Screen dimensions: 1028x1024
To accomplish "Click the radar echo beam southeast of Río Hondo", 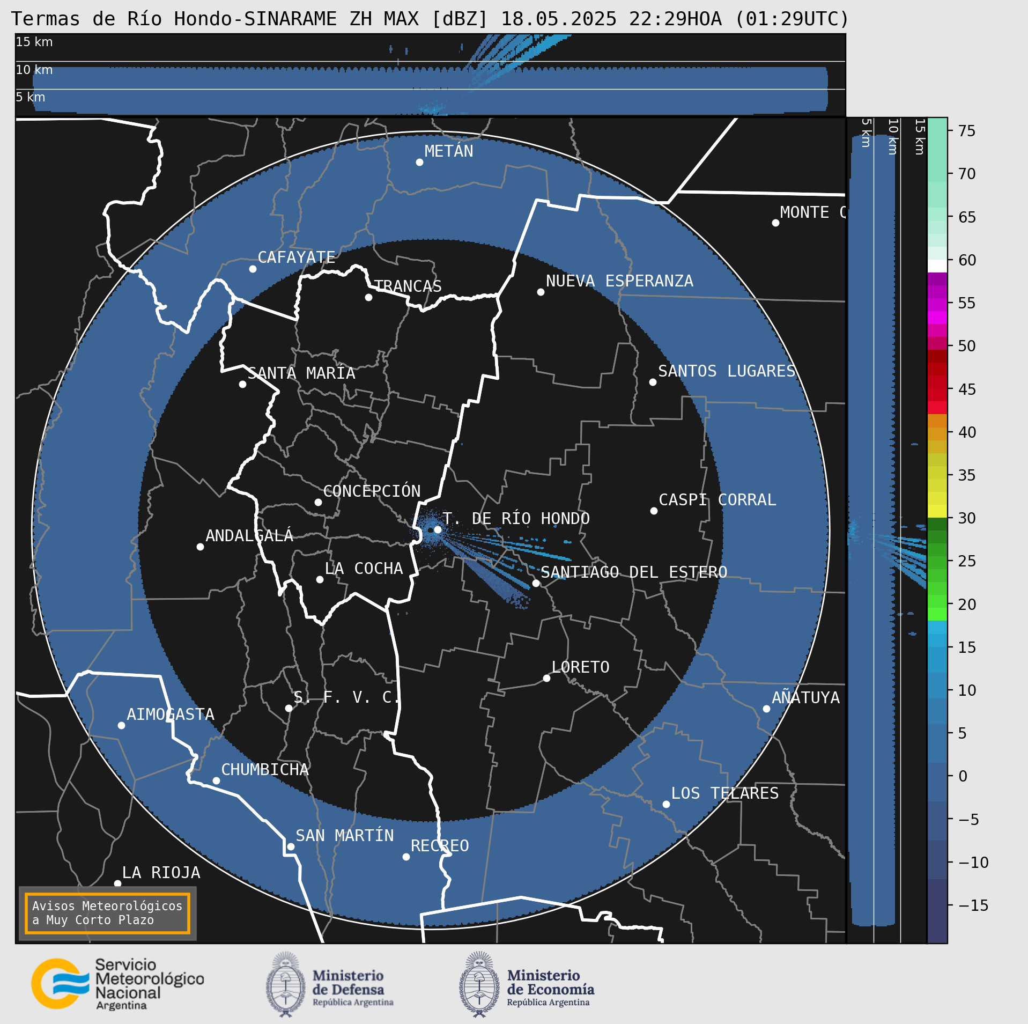I will [488, 577].
